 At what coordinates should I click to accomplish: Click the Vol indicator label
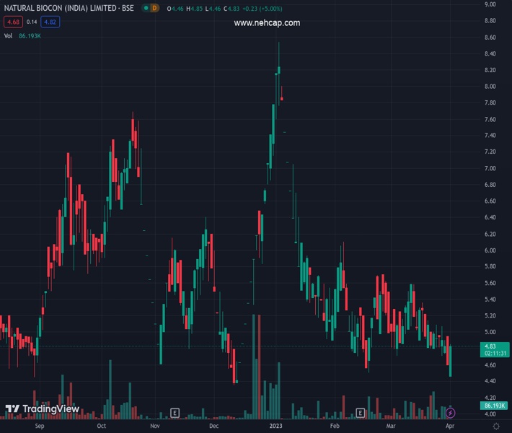(x=8, y=35)
